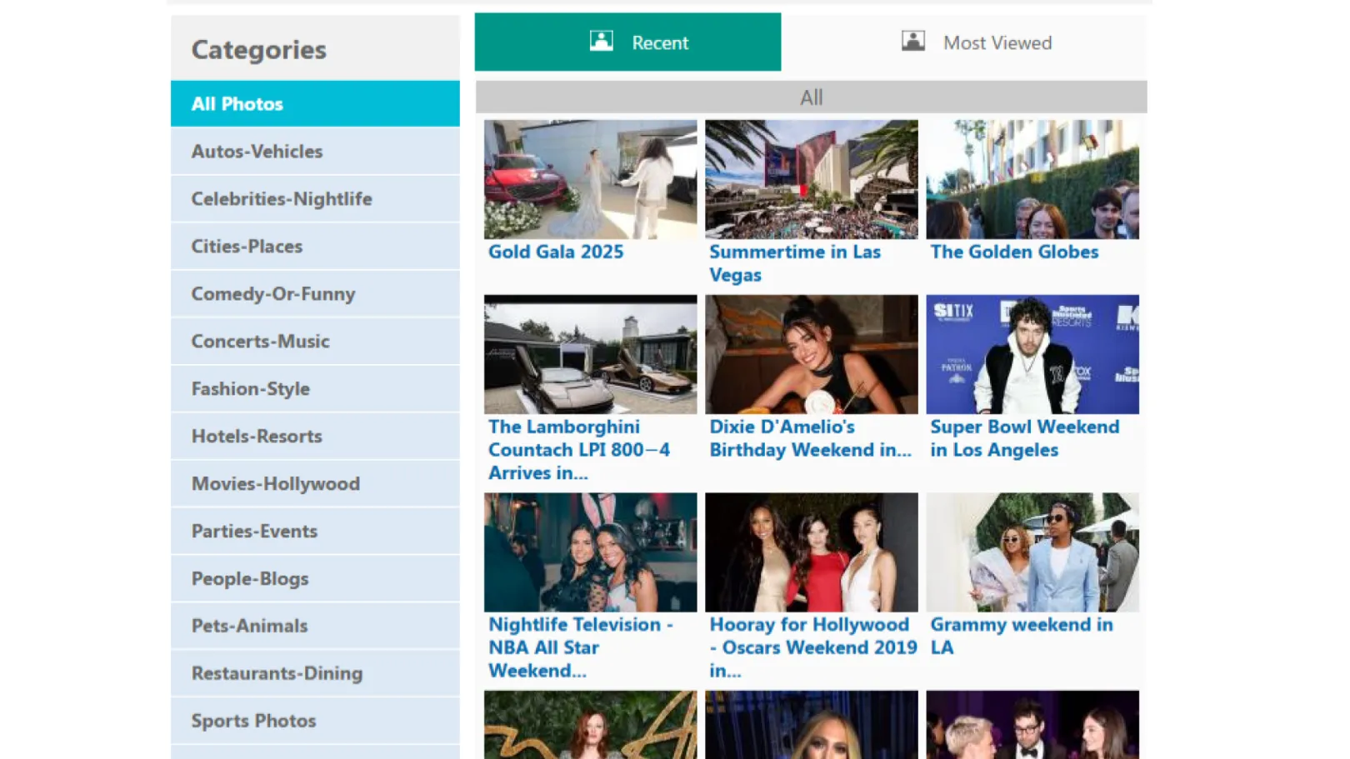
Task: Open Nightlife Television - NBA All Star link
Action: point(581,647)
